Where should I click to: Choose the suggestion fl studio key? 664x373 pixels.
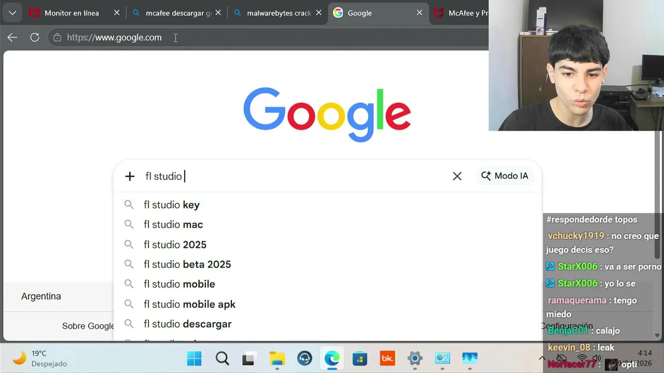pyautogui.click(x=327, y=205)
